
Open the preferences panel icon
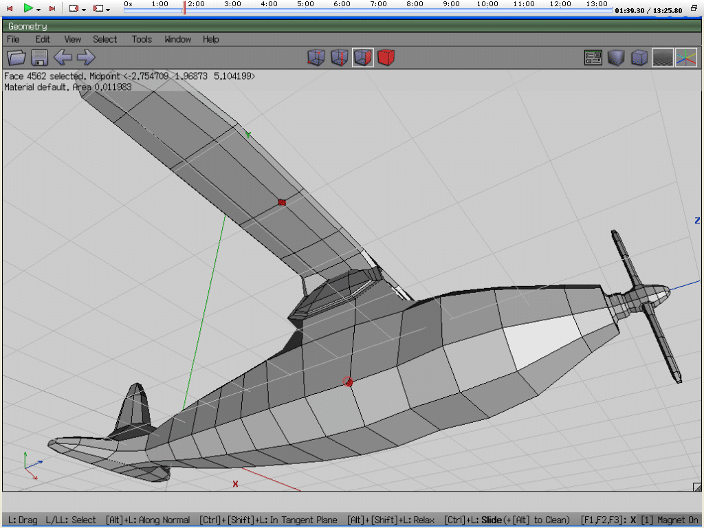[x=593, y=58]
